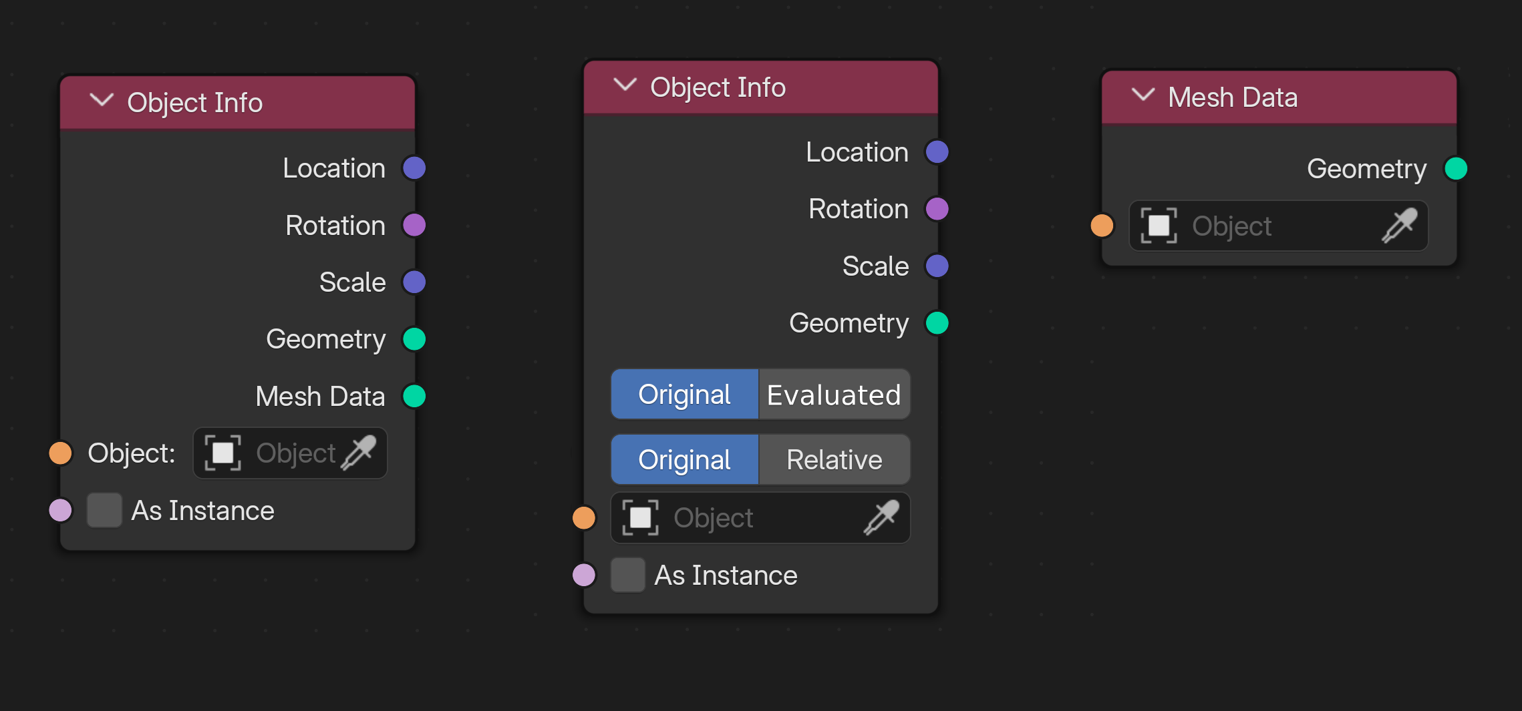Click the eyedropper in the left Object Info node
1522x711 pixels.
click(x=359, y=453)
